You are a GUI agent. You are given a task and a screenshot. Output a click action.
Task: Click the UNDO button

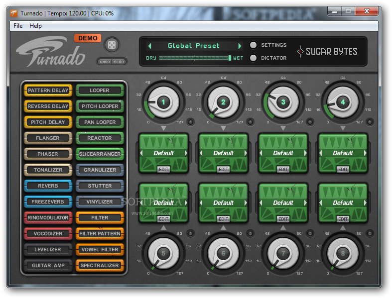105,62
